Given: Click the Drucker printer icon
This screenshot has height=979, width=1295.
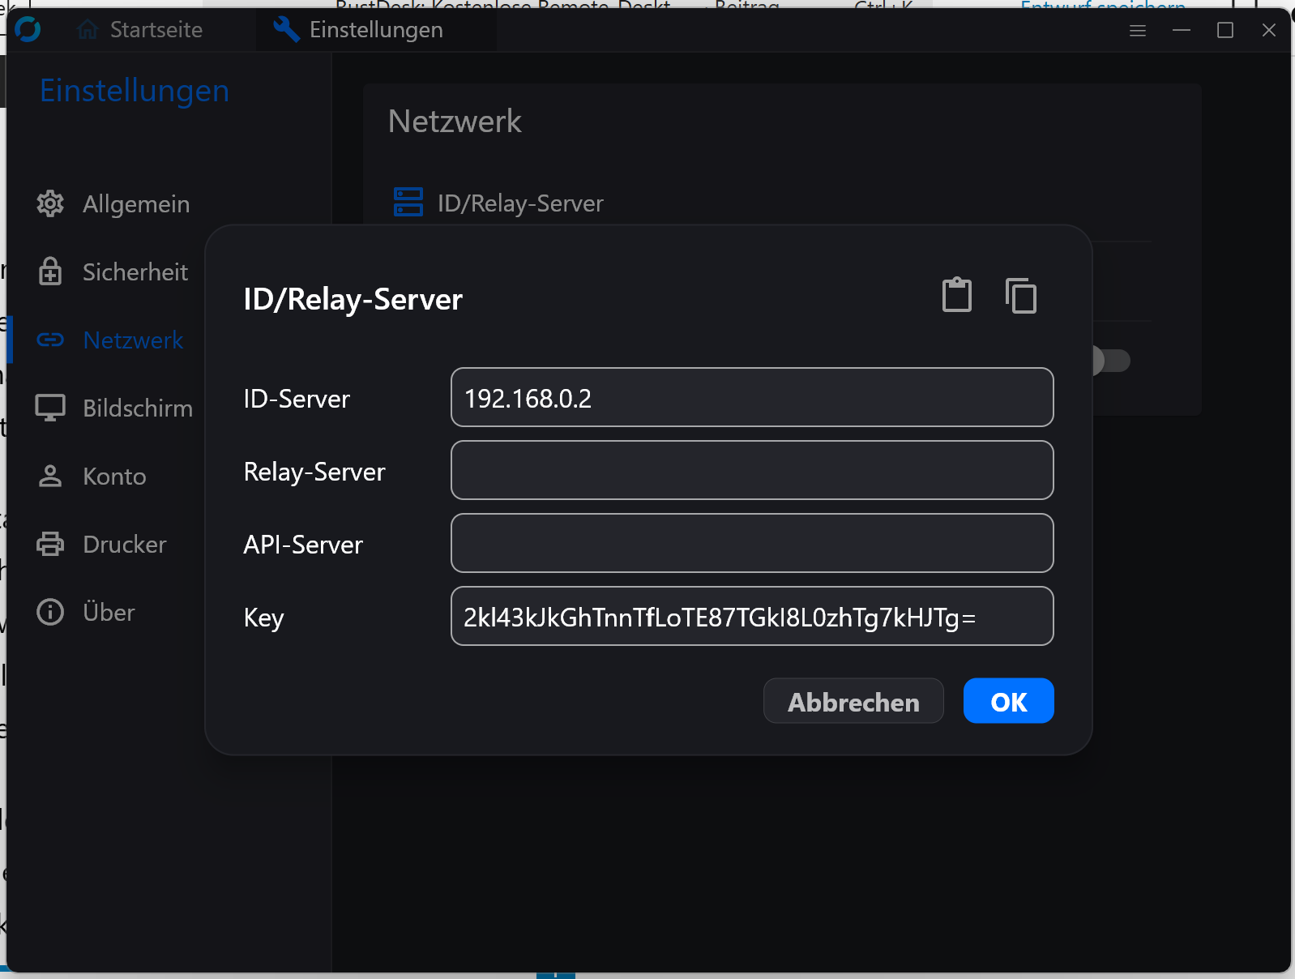Looking at the screenshot, I should (50, 544).
